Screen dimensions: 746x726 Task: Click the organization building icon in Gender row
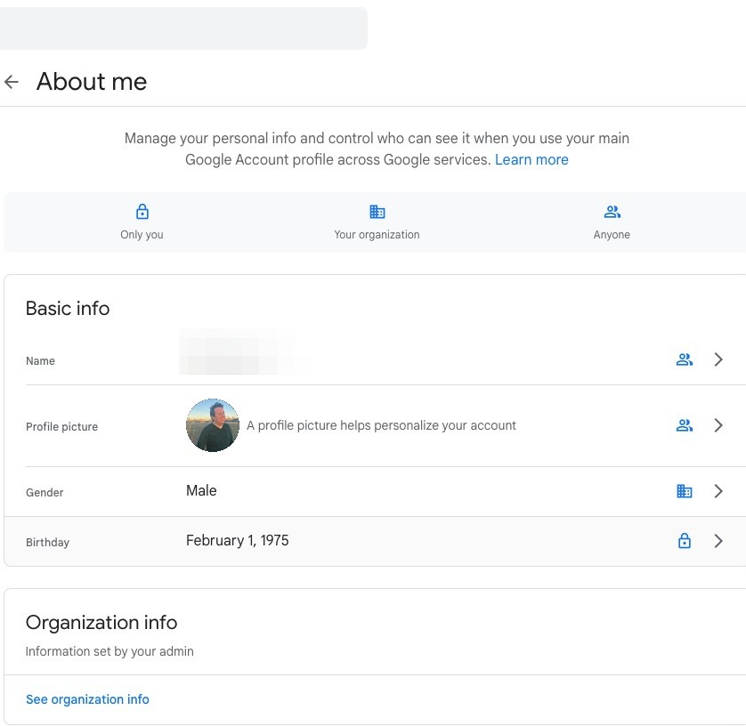tap(684, 491)
